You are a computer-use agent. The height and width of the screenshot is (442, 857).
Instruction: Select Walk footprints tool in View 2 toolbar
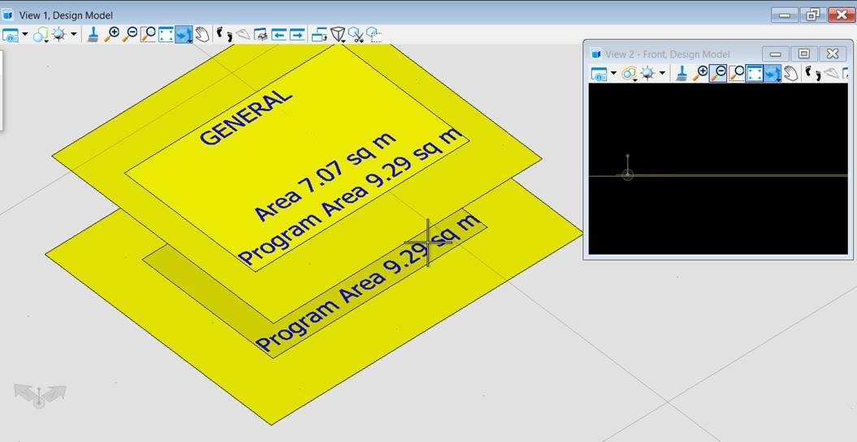tap(813, 73)
